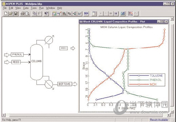Image resolution: width=176 pixels, height=122 pixels.
Task: Select the MCH product stream label
Action: point(63,48)
